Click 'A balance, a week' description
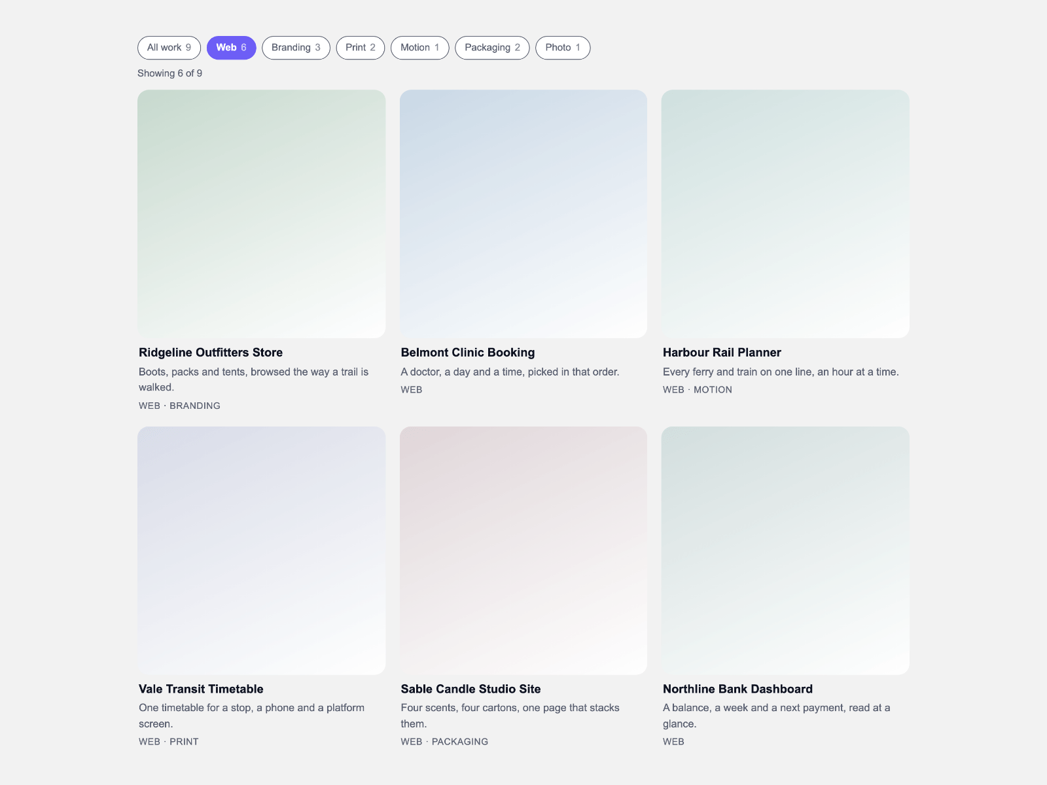The width and height of the screenshot is (1047, 785). pyautogui.click(x=777, y=716)
